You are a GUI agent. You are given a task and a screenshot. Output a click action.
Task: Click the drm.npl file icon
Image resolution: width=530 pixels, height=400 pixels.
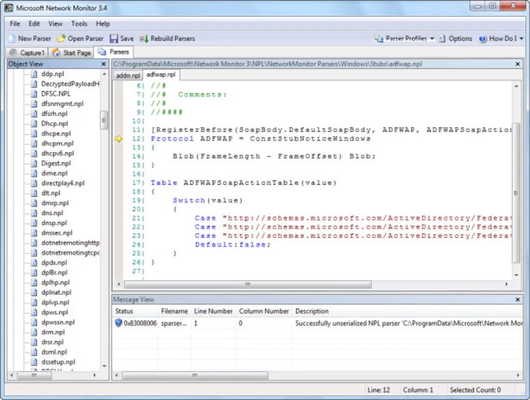pos(34,332)
